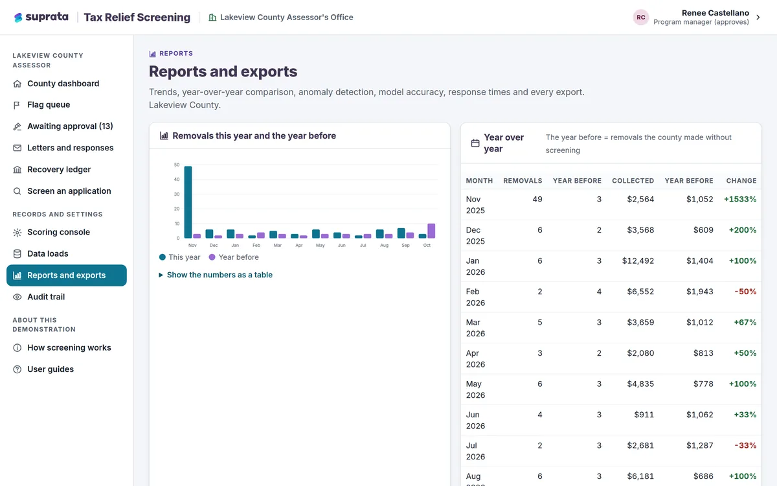Open the user menu chevron next to Renee Castellano

[x=759, y=17]
